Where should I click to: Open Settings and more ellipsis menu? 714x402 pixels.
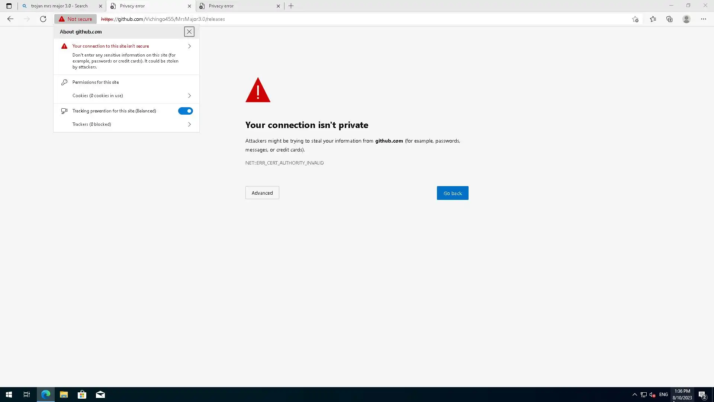click(x=703, y=19)
